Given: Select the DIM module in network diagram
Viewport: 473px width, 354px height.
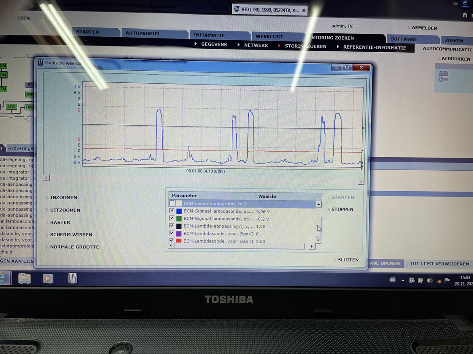Looking at the screenshot, I should [29, 107].
